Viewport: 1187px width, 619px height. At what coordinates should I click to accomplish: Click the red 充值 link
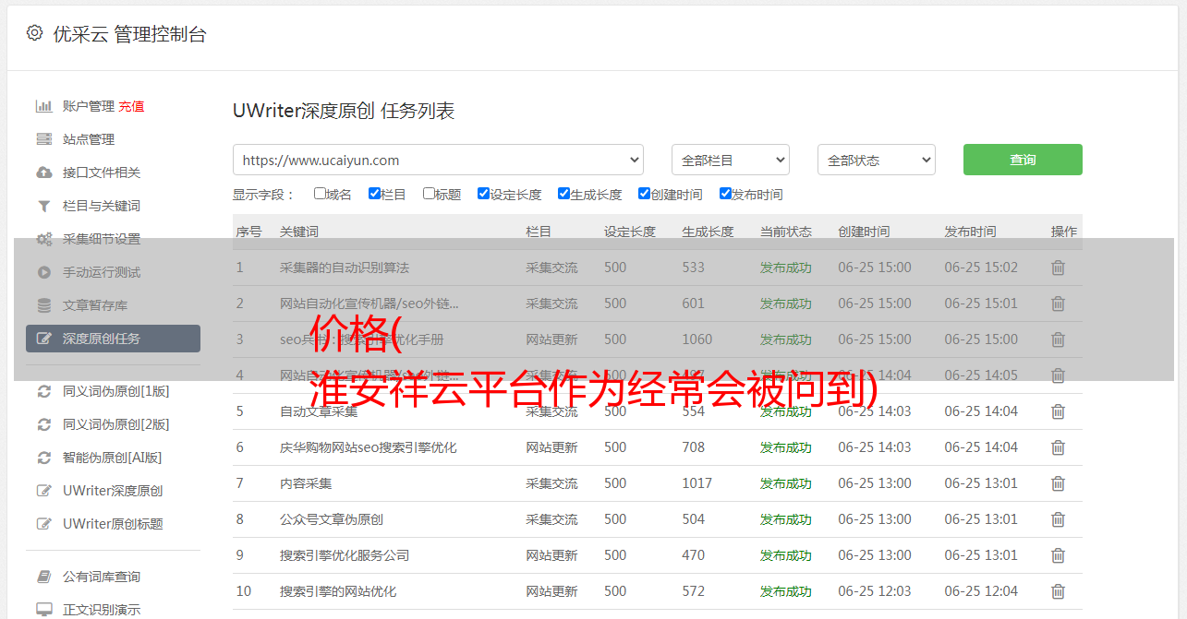pyautogui.click(x=131, y=106)
